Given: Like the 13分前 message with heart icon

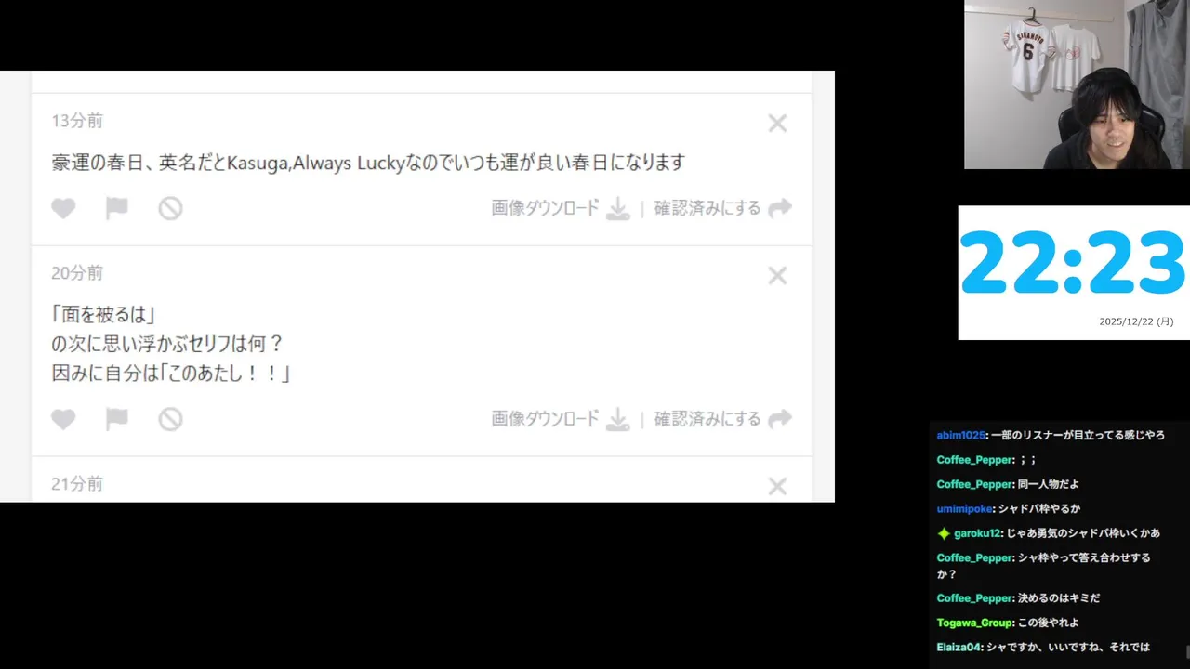Looking at the screenshot, I should 63,209.
